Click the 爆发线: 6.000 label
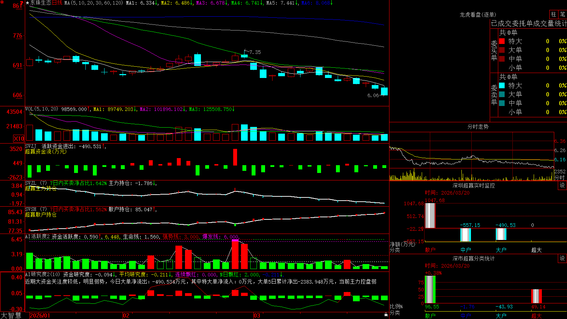 click(x=220, y=237)
